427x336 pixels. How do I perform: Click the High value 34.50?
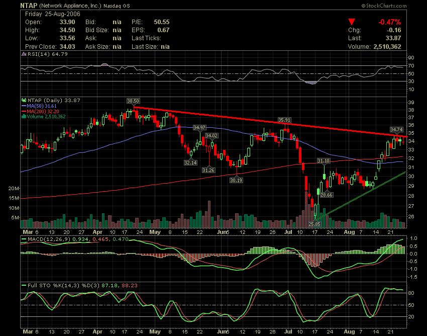pos(67,30)
